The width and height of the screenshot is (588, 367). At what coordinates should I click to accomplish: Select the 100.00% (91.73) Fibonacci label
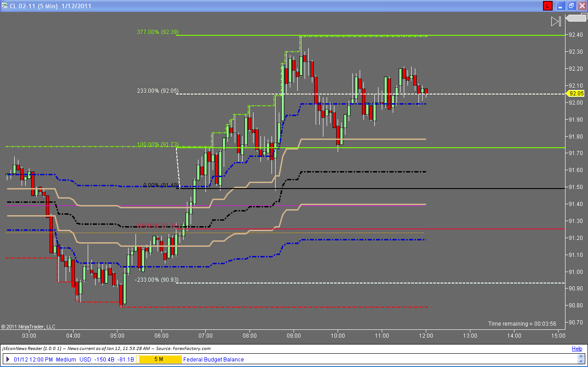[158, 145]
